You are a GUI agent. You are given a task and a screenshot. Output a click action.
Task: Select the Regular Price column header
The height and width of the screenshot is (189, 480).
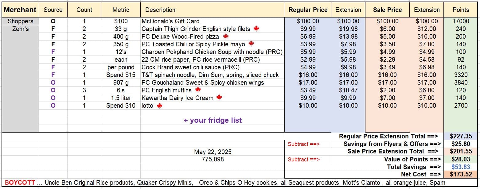308,10
